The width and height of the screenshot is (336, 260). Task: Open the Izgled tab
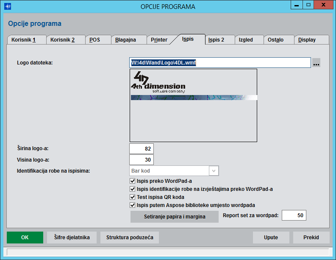pyautogui.click(x=249, y=40)
